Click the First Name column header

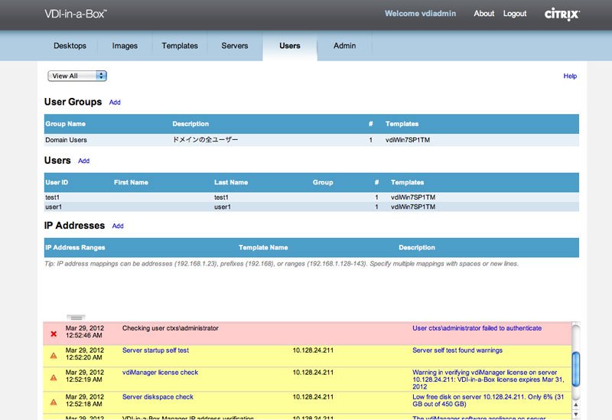[131, 183]
